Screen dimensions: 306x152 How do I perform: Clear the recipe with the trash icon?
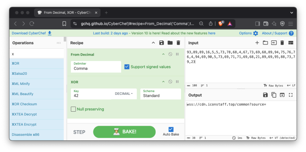click(x=178, y=43)
